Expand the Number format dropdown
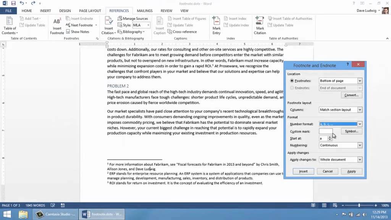This screenshot has height=220, width=391. tap(360, 124)
